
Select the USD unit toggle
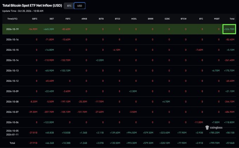79,6
